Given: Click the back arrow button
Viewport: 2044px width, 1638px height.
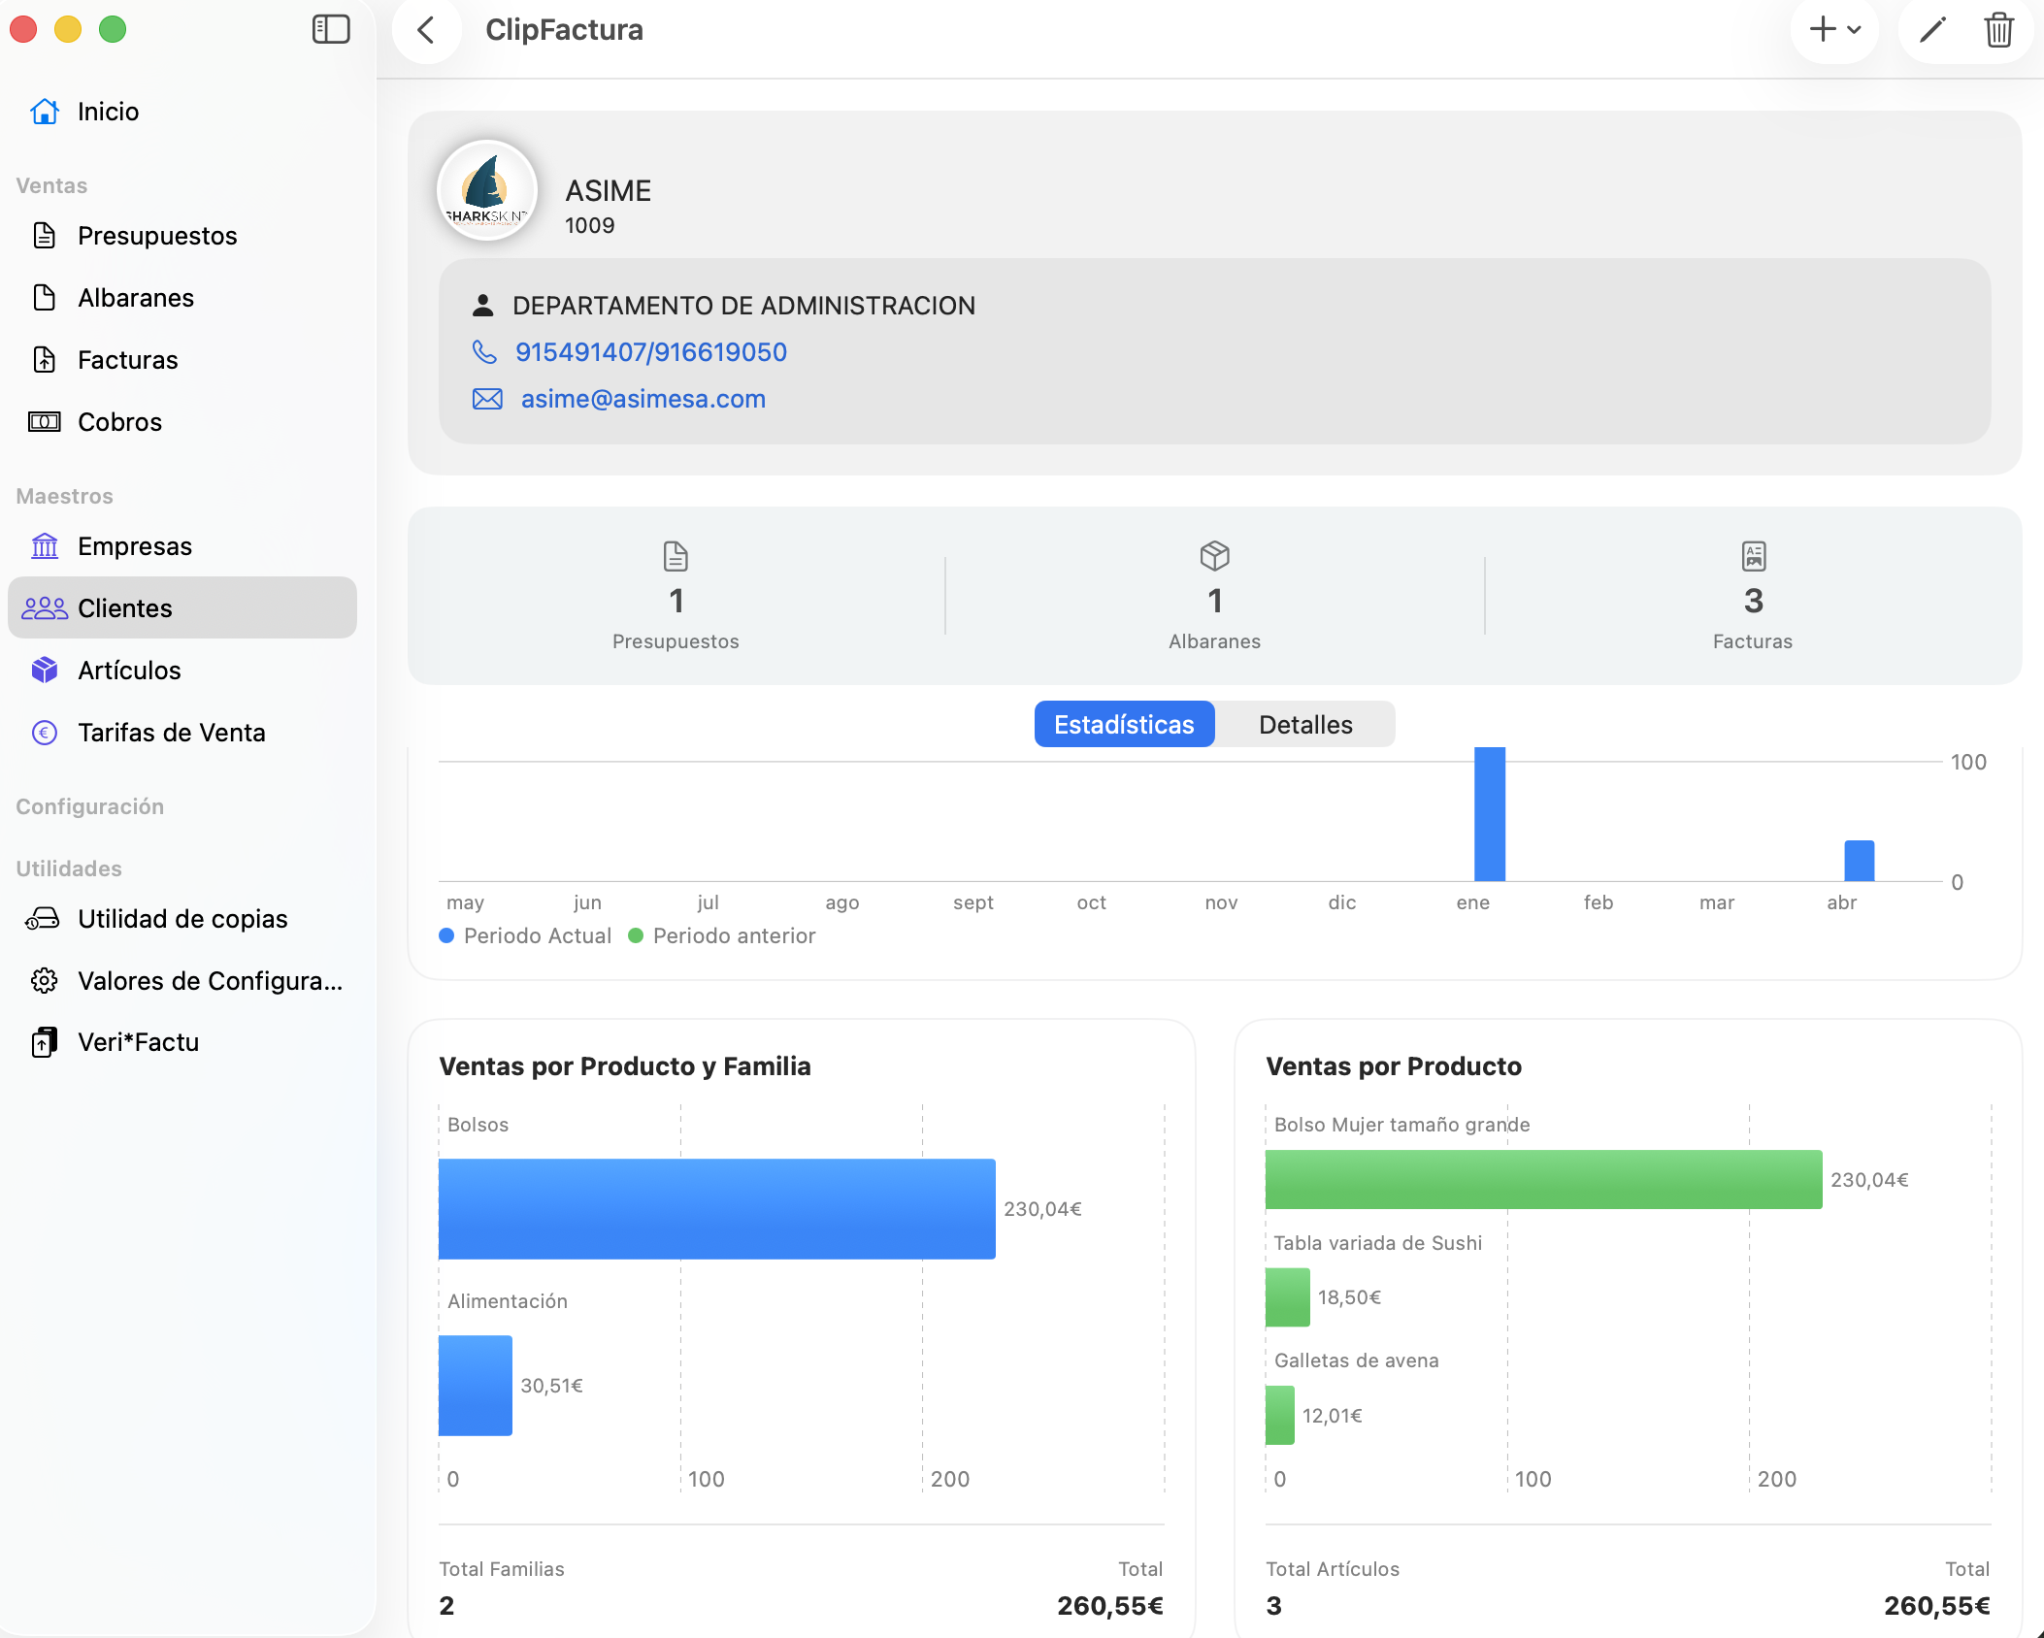Looking at the screenshot, I should click(426, 30).
